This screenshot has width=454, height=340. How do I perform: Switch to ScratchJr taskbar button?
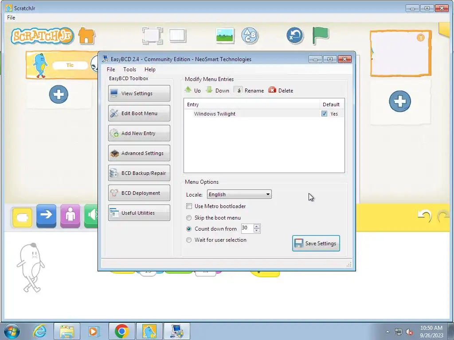[x=149, y=331]
